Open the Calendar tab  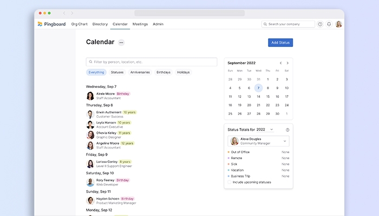point(120,24)
